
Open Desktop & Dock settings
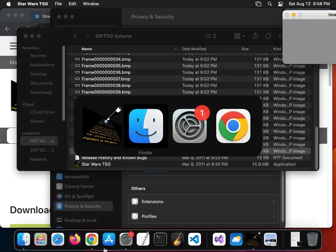click(80, 220)
